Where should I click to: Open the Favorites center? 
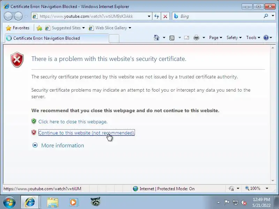[x=17, y=28]
